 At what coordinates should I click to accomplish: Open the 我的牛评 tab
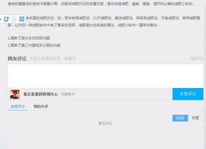click(x=41, y=106)
